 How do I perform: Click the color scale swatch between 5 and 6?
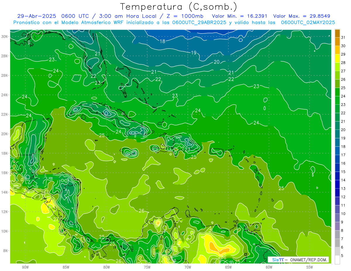337,251
